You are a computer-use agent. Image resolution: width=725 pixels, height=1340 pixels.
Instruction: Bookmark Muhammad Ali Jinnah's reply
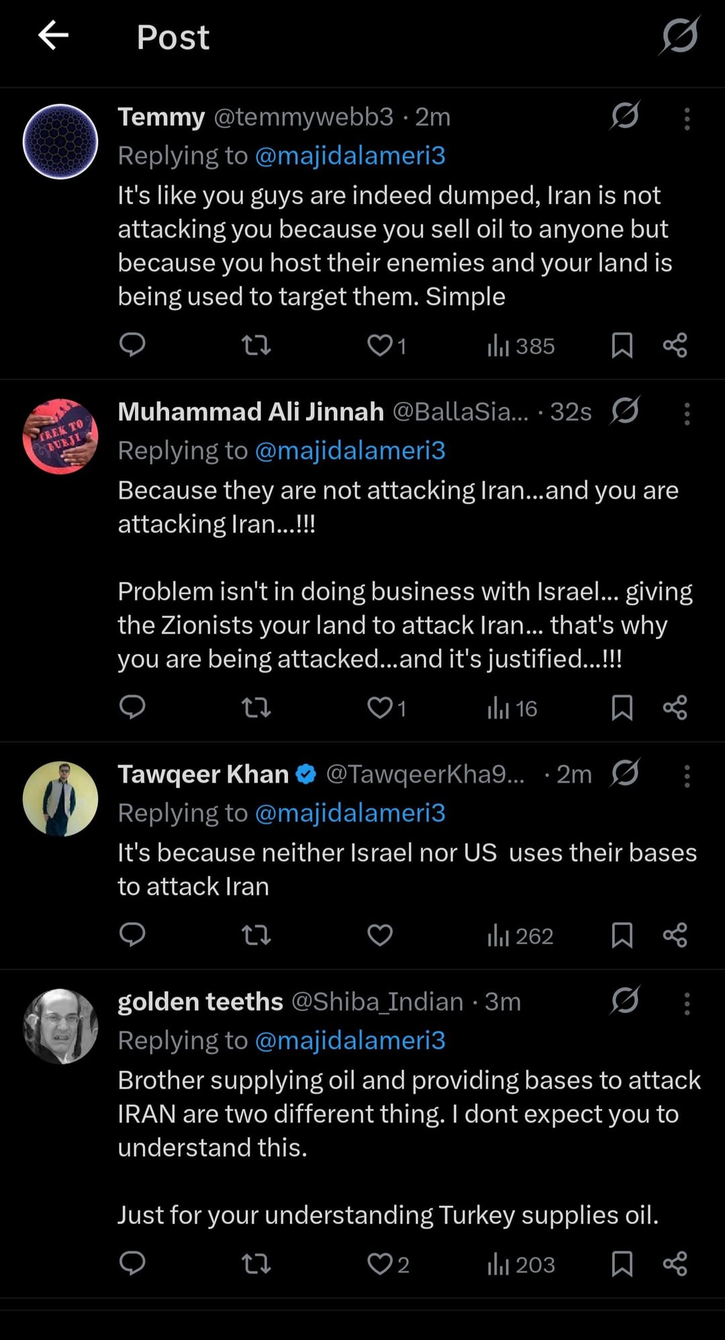coord(622,708)
